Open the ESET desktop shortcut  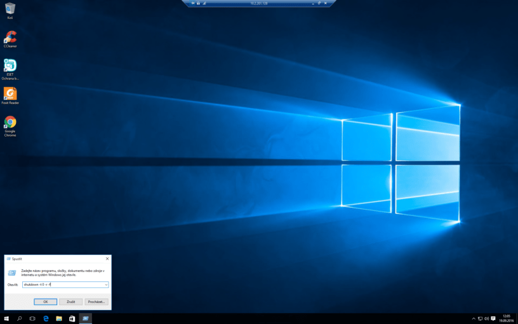coord(10,69)
